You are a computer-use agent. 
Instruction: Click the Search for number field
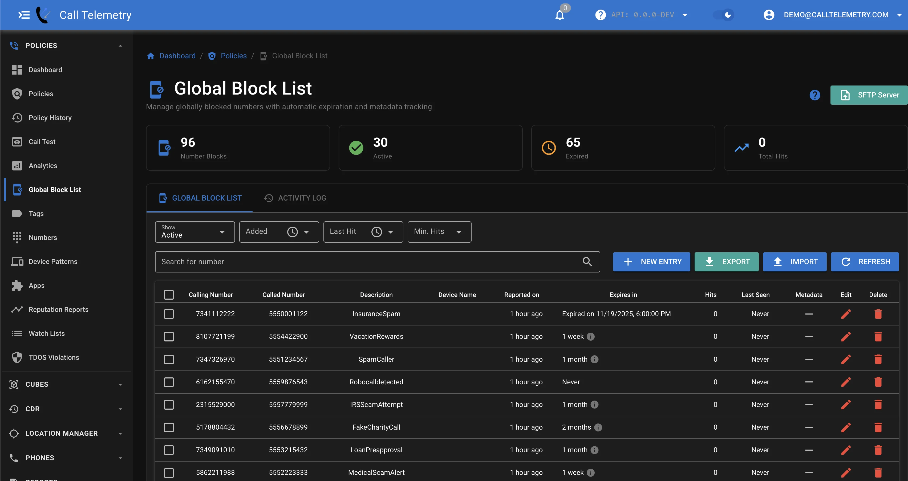click(377, 262)
